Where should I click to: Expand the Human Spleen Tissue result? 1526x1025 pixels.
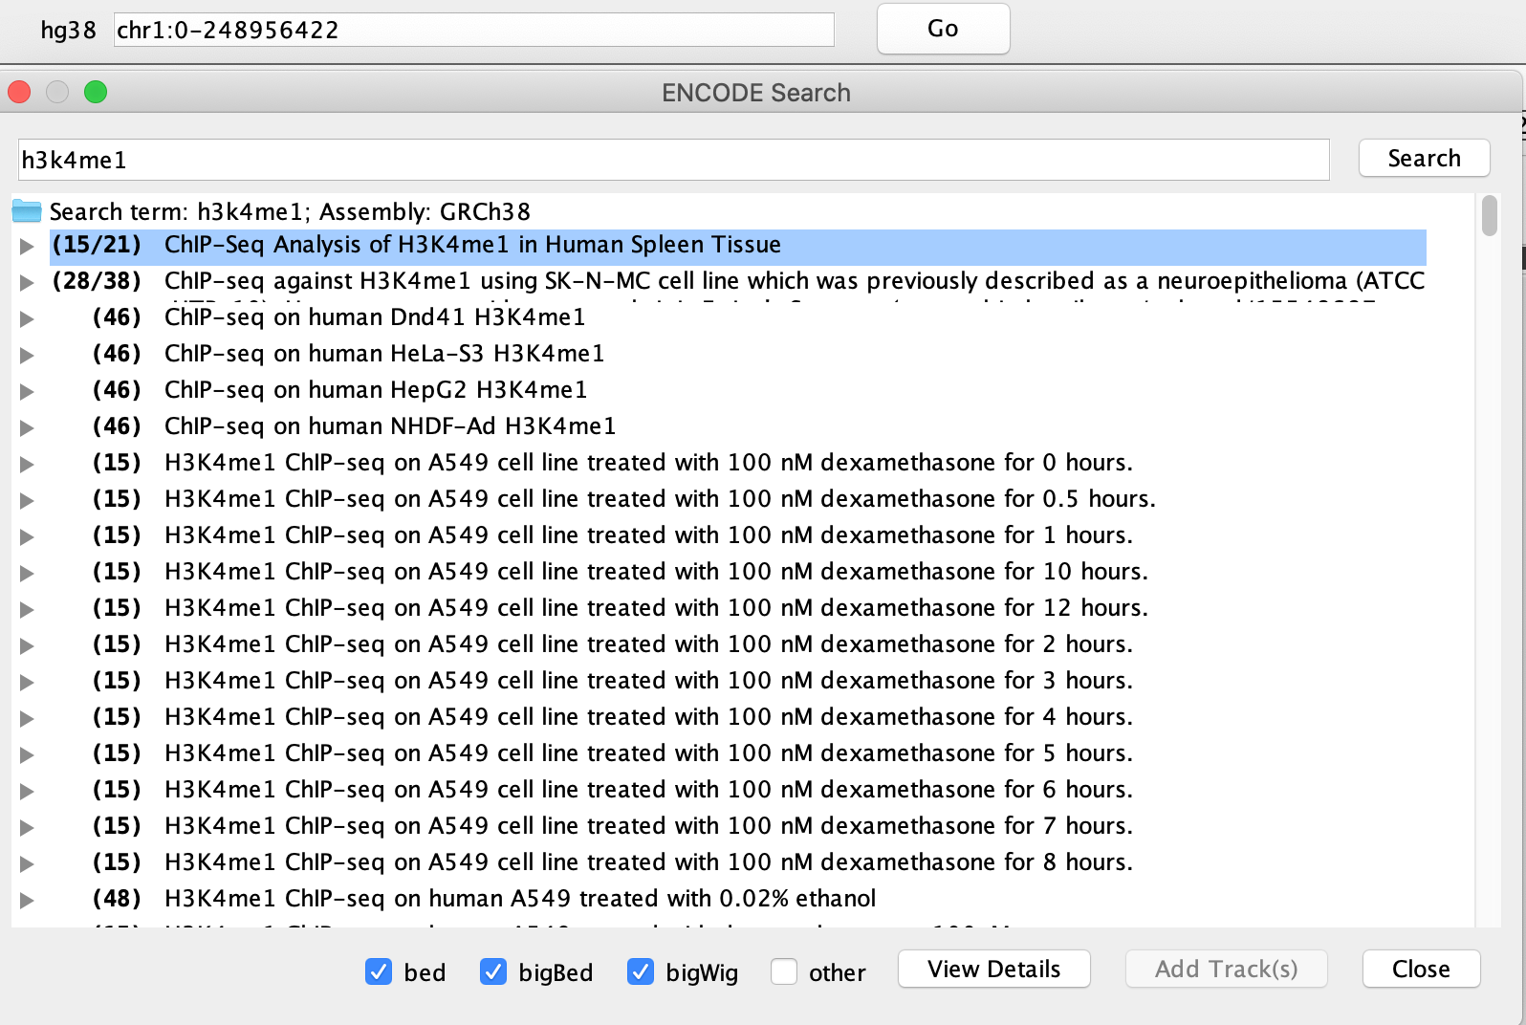(27, 246)
